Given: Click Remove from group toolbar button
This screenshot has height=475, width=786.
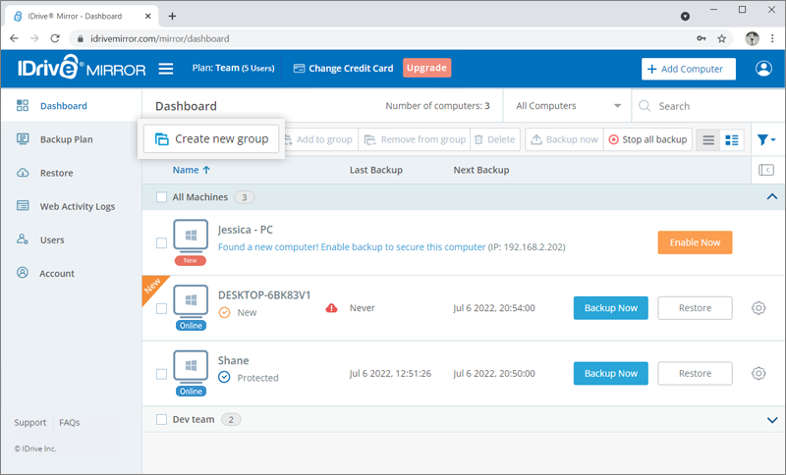Looking at the screenshot, I should coord(415,139).
